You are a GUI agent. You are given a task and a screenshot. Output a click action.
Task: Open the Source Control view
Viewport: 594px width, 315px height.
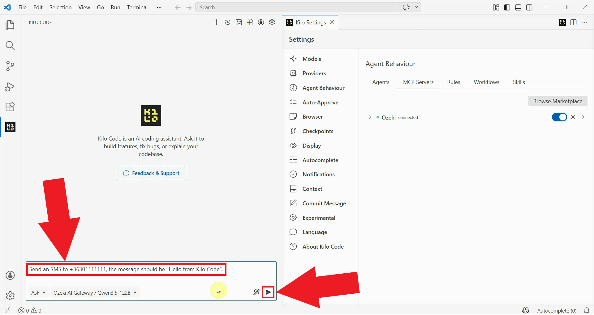pyautogui.click(x=10, y=66)
